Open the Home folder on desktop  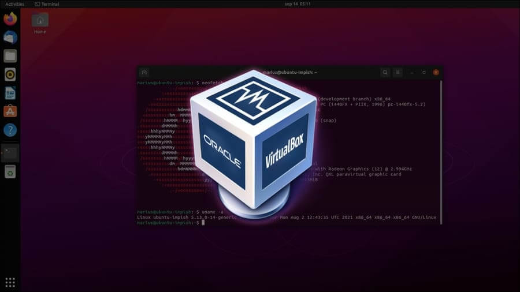pyautogui.click(x=40, y=21)
